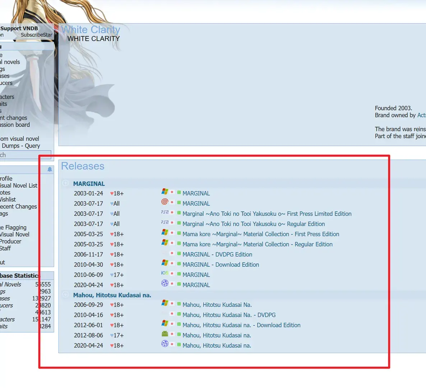
Task: Open Mahou, Hitotsu Kudasai Na. - DVDPG release
Action: pos(229,315)
